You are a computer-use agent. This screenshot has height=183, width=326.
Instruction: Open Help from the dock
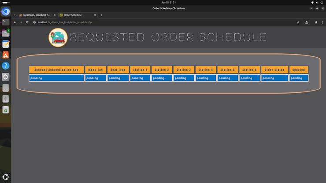pos(6,66)
